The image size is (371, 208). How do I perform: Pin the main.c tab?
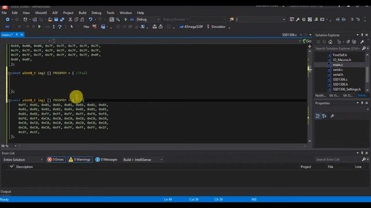(17, 35)
